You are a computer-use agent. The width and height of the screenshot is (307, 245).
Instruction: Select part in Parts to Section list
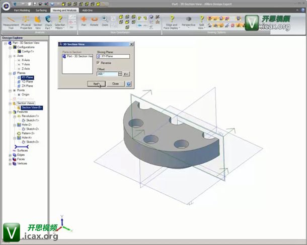tap(78, 56)
